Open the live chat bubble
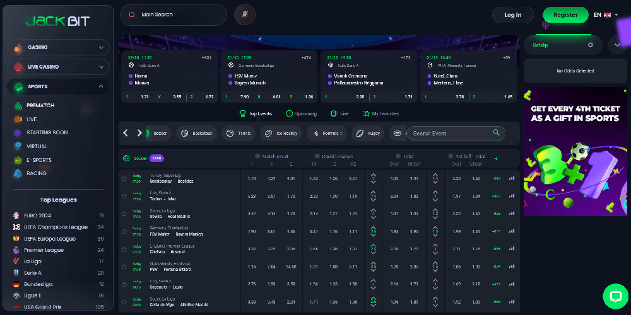This screenshot has width=631, height=315. click(615, 295)
